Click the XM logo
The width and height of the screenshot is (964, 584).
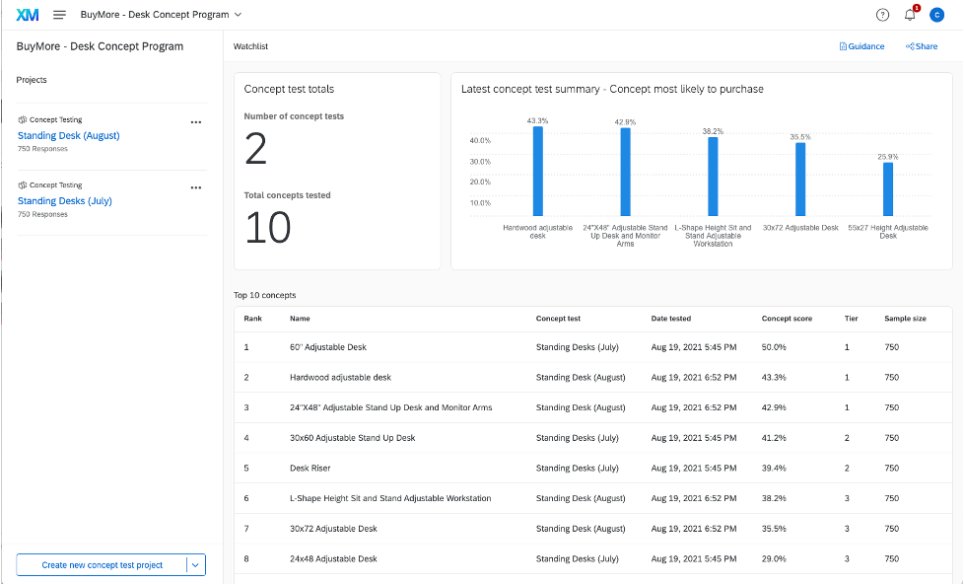29,15
